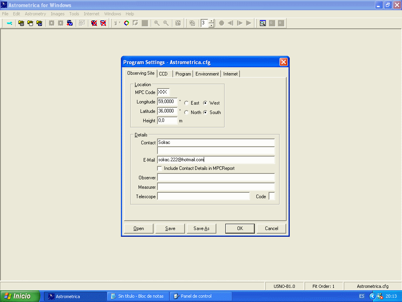
Task: Enable Include Contact Details in MPCReport
Action: [159, 168]
